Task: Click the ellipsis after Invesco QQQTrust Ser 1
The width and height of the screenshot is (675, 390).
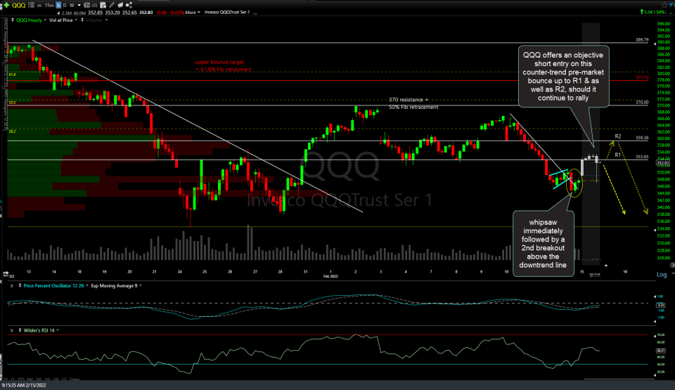Action: point(255,13)
